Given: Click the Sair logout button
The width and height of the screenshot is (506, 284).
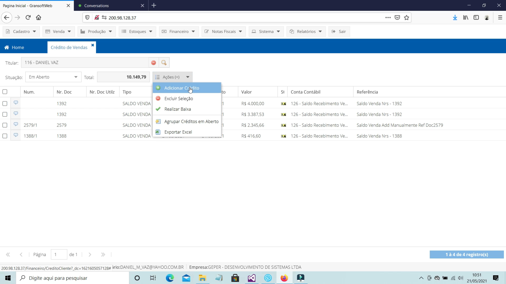Looking at the screenshot, I should [x=339, y=32].
